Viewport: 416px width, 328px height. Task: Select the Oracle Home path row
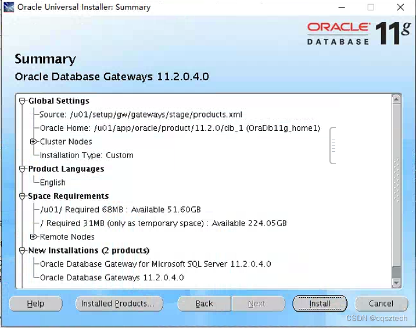180,128
